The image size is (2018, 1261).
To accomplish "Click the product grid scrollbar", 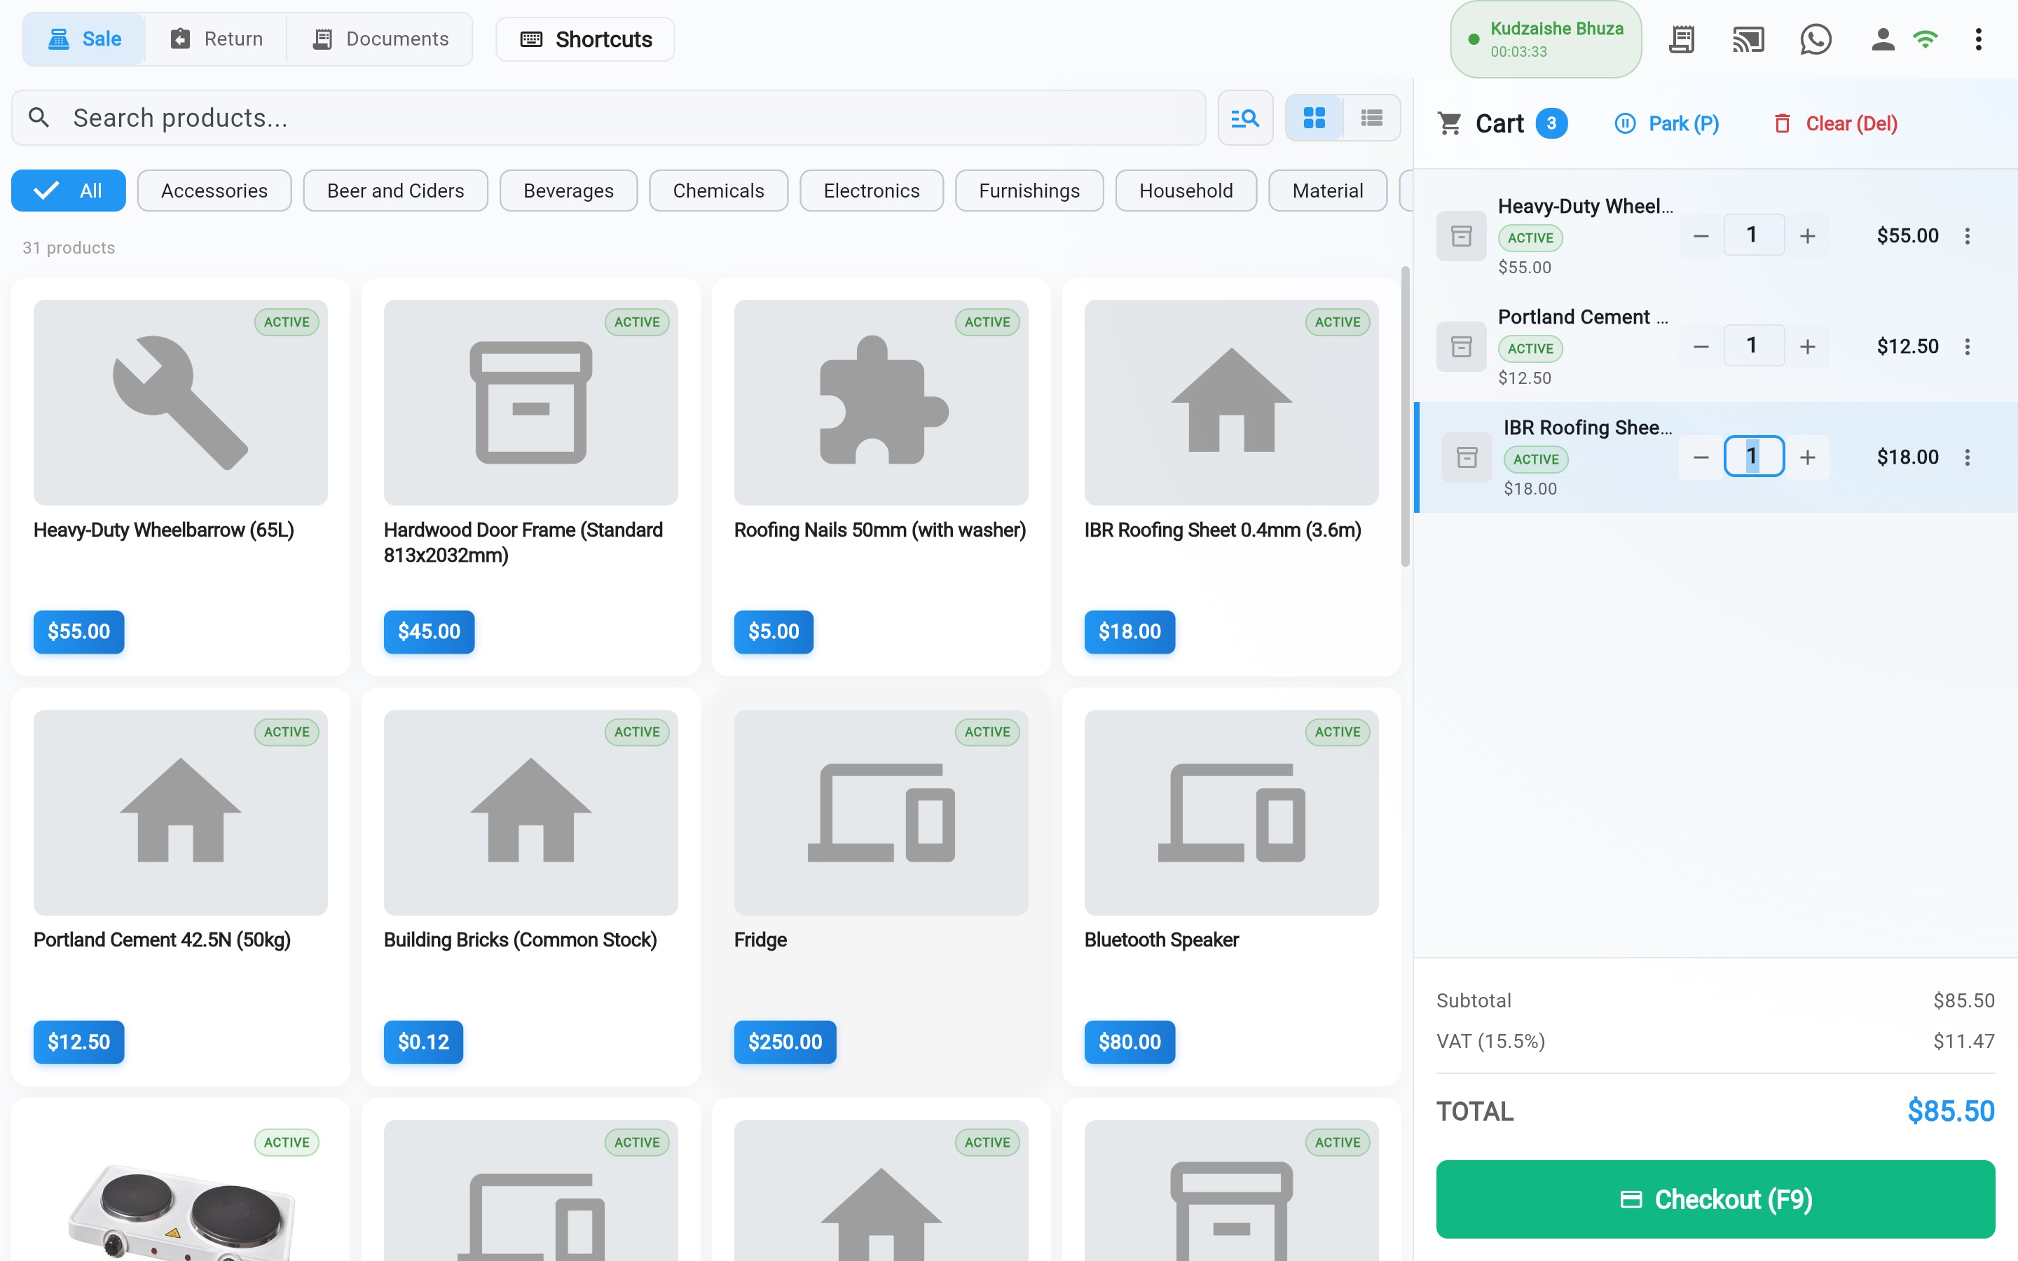I will point(1405,417).
